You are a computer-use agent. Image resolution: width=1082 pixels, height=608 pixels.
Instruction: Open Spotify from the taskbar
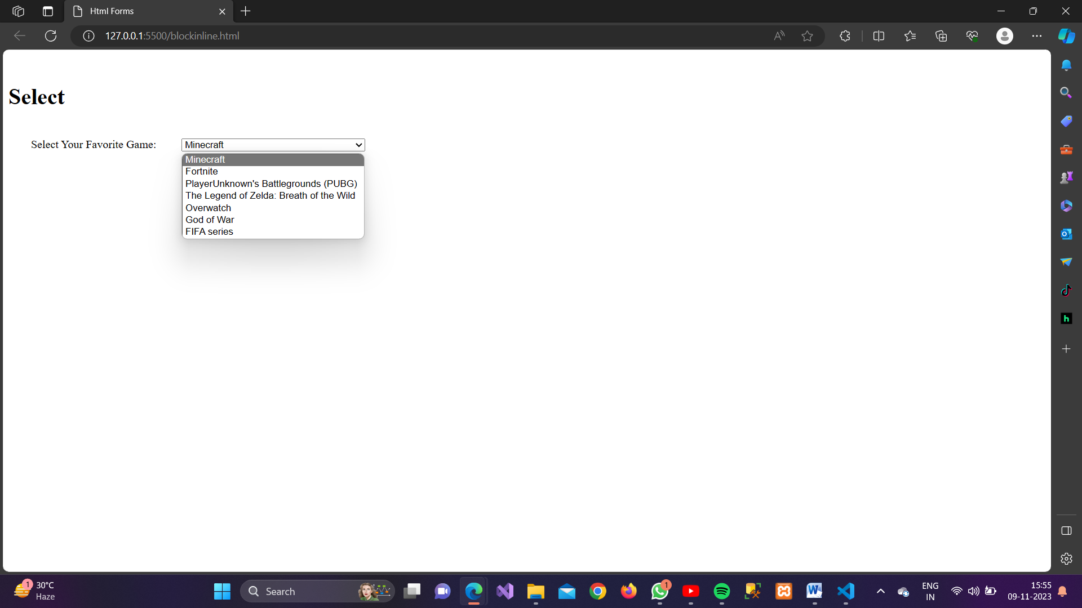tap(722, 591)
